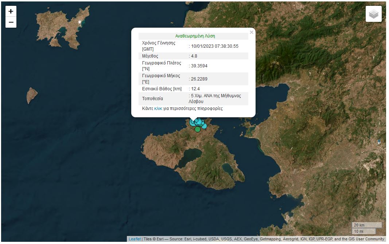This screenshot has width=389, height=244.
Task: Click the 'Αναθεωρημένη Λύση' popup header
Action: pos(195,36)
